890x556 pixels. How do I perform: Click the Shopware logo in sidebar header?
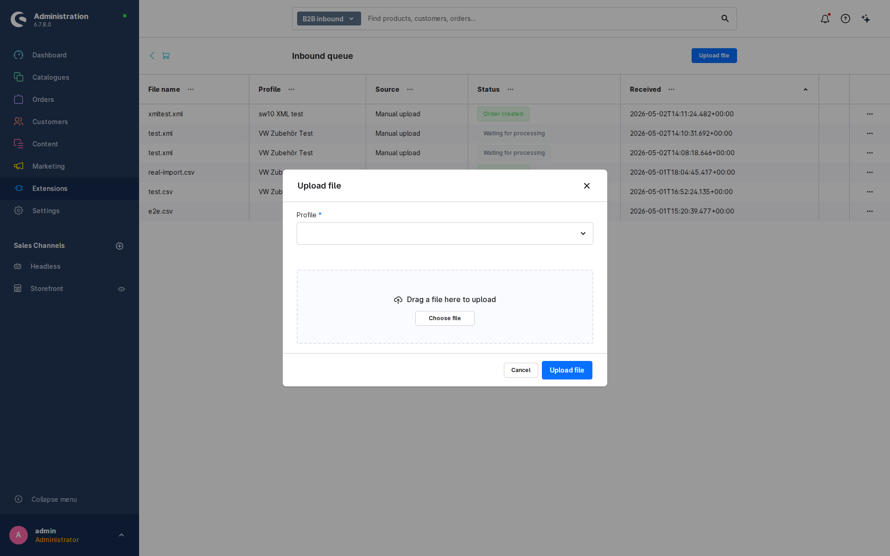(19, 19)
